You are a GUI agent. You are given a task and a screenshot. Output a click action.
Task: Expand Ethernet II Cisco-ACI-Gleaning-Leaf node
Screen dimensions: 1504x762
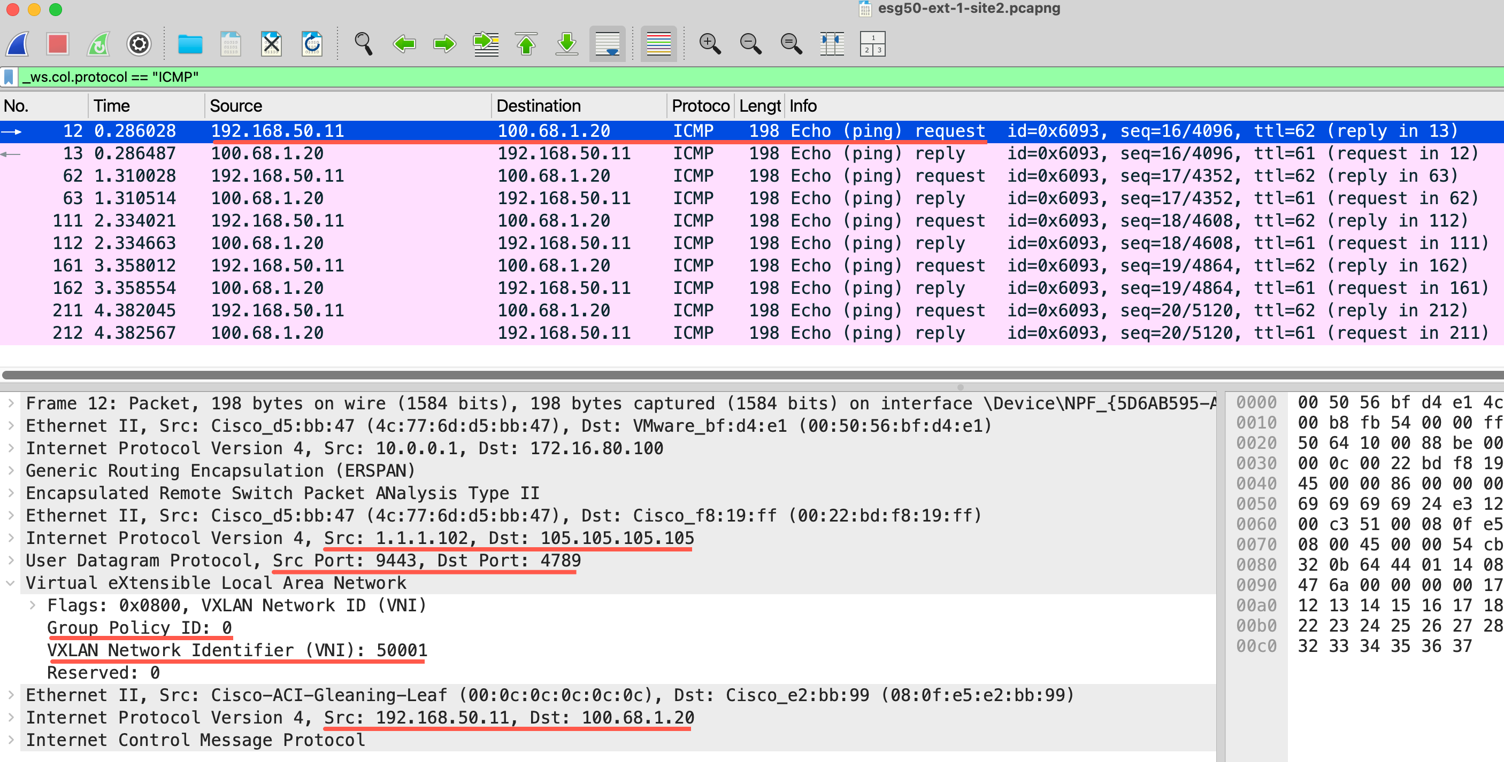11,695
